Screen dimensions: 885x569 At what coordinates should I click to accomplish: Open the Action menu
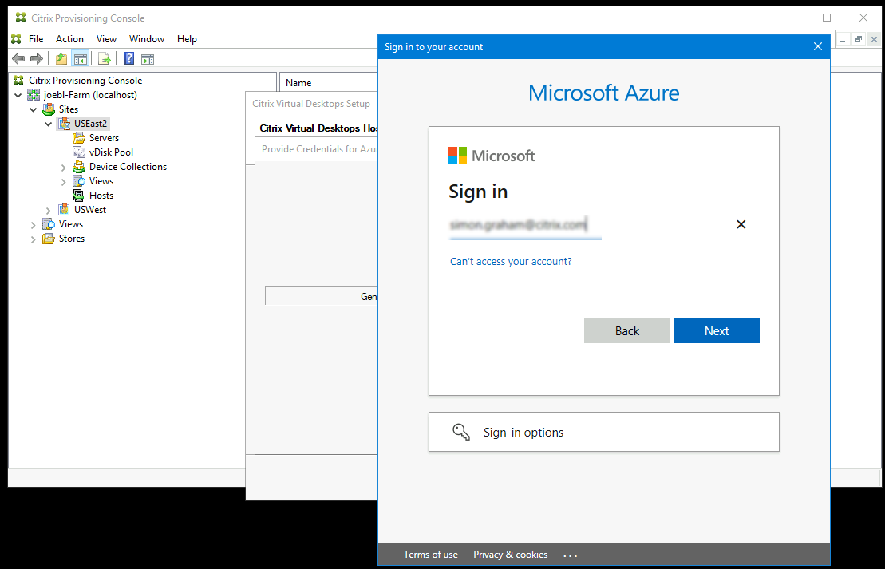69,38
